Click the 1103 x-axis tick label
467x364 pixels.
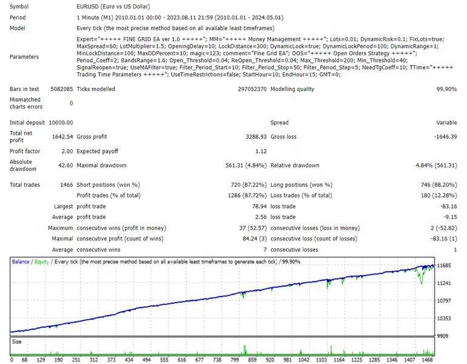(321, 360)
